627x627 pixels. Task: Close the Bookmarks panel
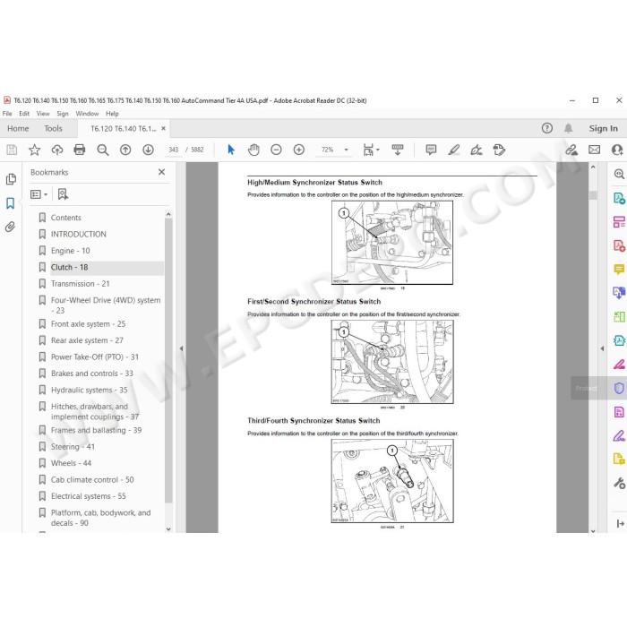tap(161, 172)
